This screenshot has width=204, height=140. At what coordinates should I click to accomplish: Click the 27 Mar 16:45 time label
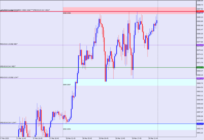pyautogui.click(x=38, y=138)
